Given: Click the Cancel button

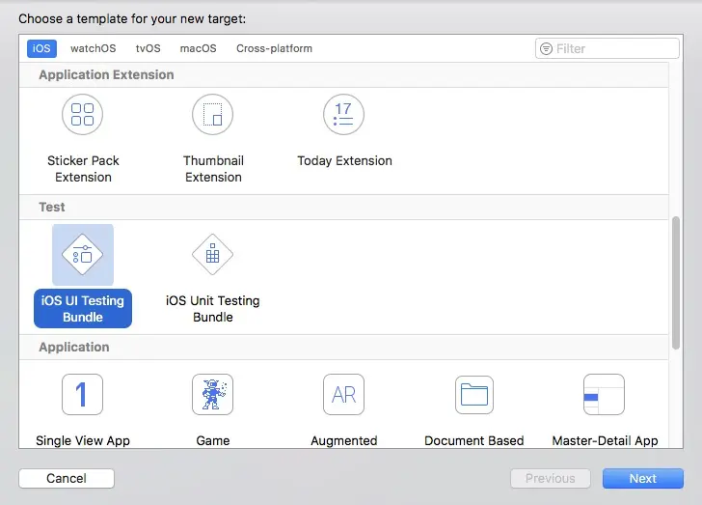Looking at the screenshot, I should coord(67,478).
